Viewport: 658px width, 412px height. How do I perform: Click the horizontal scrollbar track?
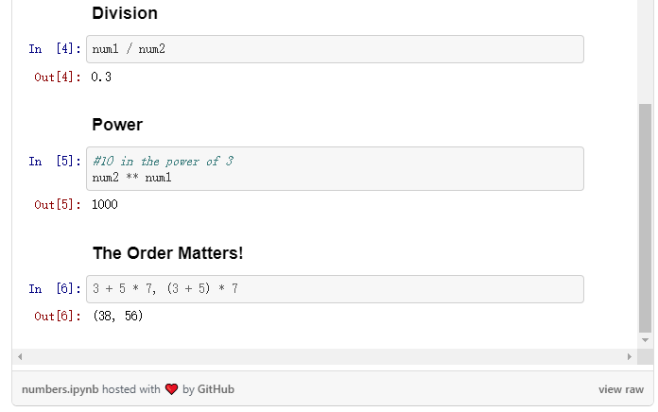coord(321,357)
